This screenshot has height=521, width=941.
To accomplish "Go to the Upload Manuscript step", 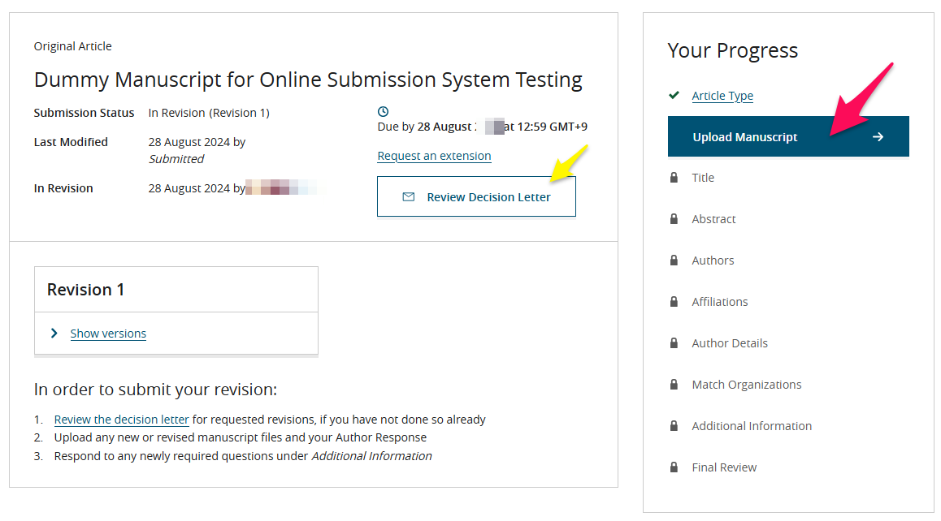I will point(788,136).
